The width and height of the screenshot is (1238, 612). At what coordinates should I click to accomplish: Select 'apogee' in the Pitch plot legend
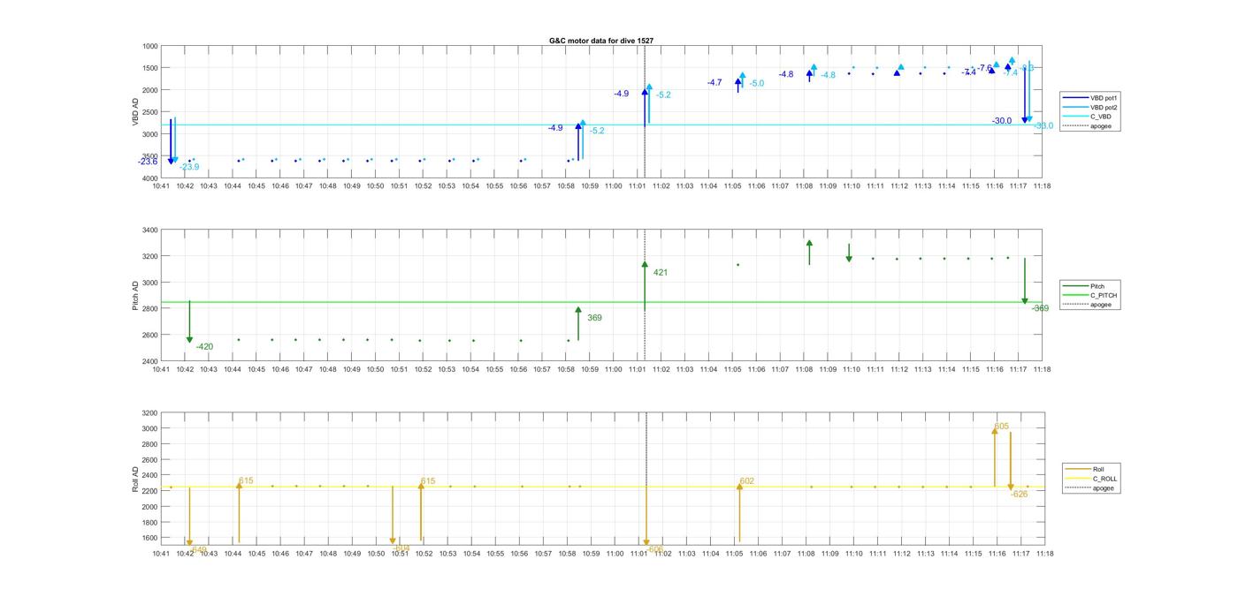tap(1087, 305)
